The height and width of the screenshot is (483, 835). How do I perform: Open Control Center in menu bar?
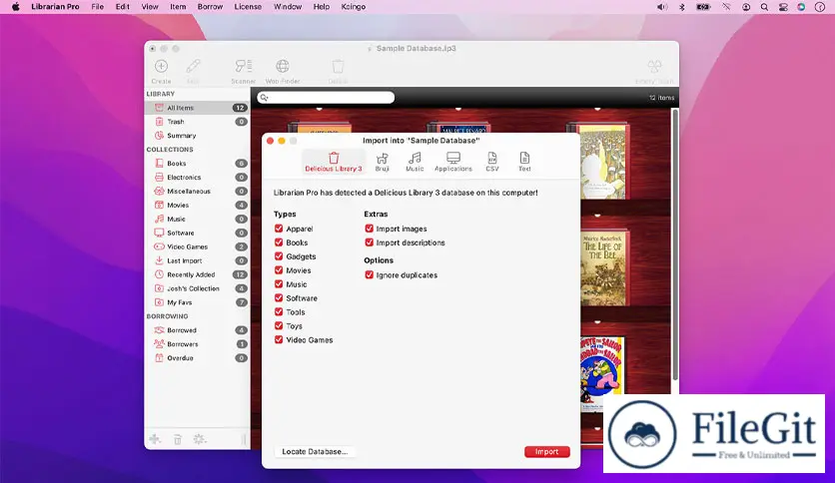[x=783, y=7]
